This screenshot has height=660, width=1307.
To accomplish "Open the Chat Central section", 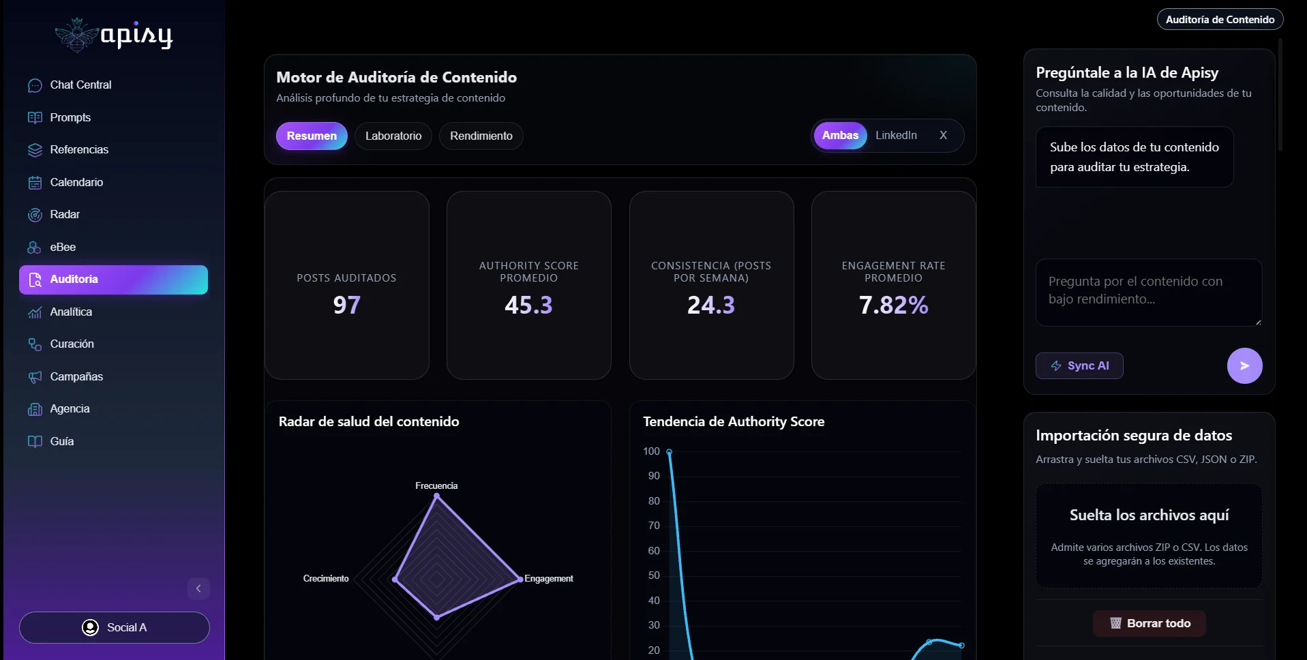I will (x=113, y=85).
